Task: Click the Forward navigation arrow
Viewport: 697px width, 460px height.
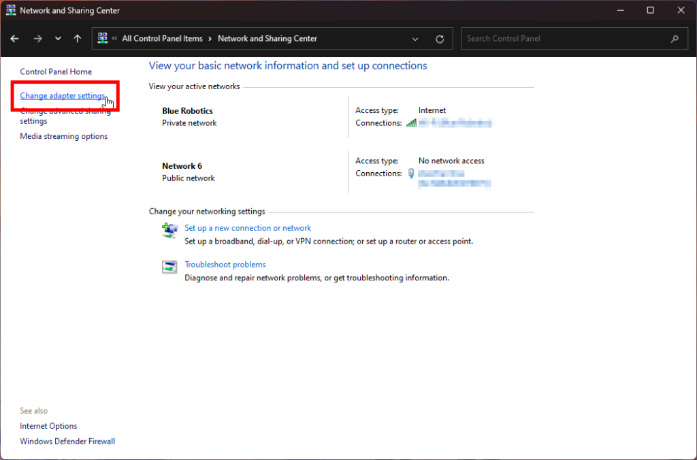Action: [36, 39]
